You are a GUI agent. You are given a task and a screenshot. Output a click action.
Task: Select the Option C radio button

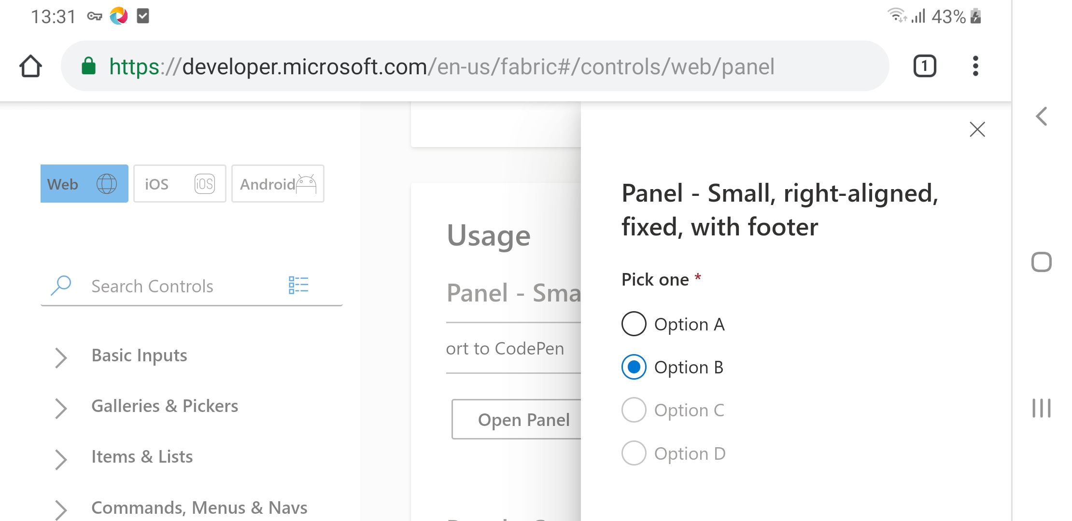tap(634, 410)
